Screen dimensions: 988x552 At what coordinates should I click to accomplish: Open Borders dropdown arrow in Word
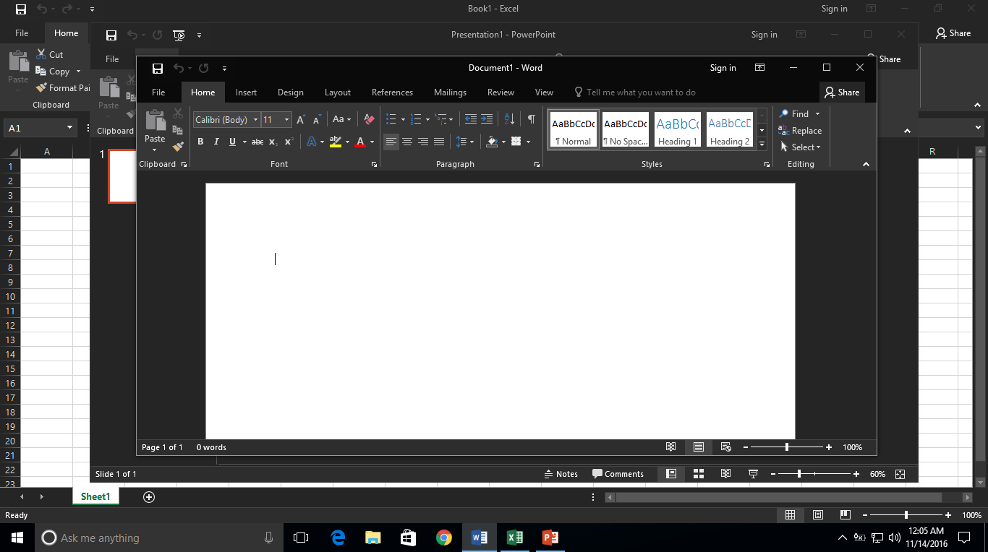(528, 142)
